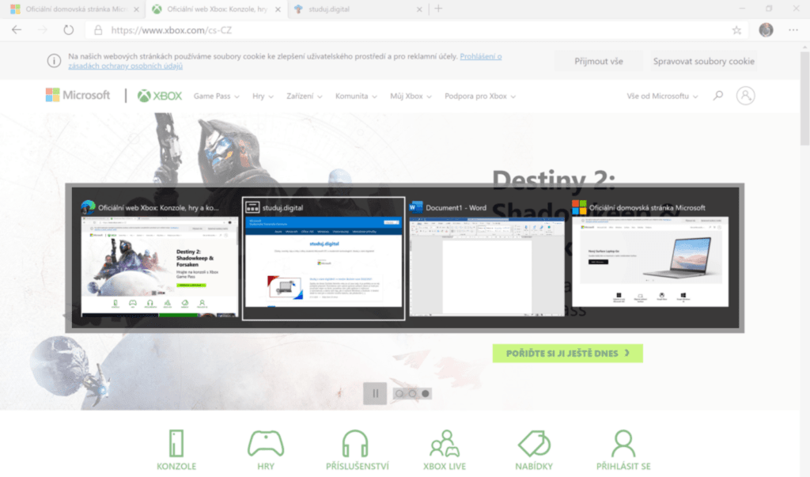Click the browser refresh icon
The width and height of the screenshot is (810, 477).
coord(68,30)
